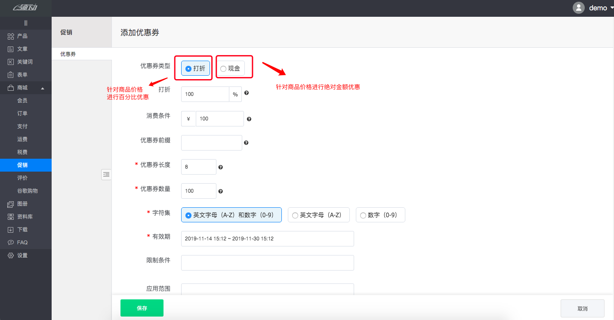Image resolution: width=614 pixels, height=320 pixels.
Task: Click the 下载 download icon
Action: 11,230
